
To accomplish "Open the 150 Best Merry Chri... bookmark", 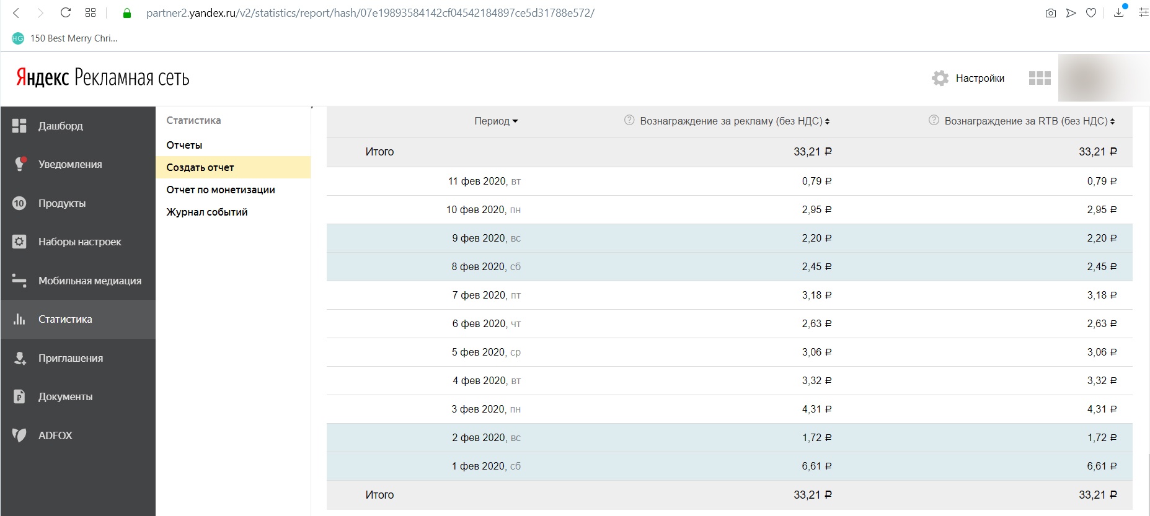I will (x=64, y=38).
